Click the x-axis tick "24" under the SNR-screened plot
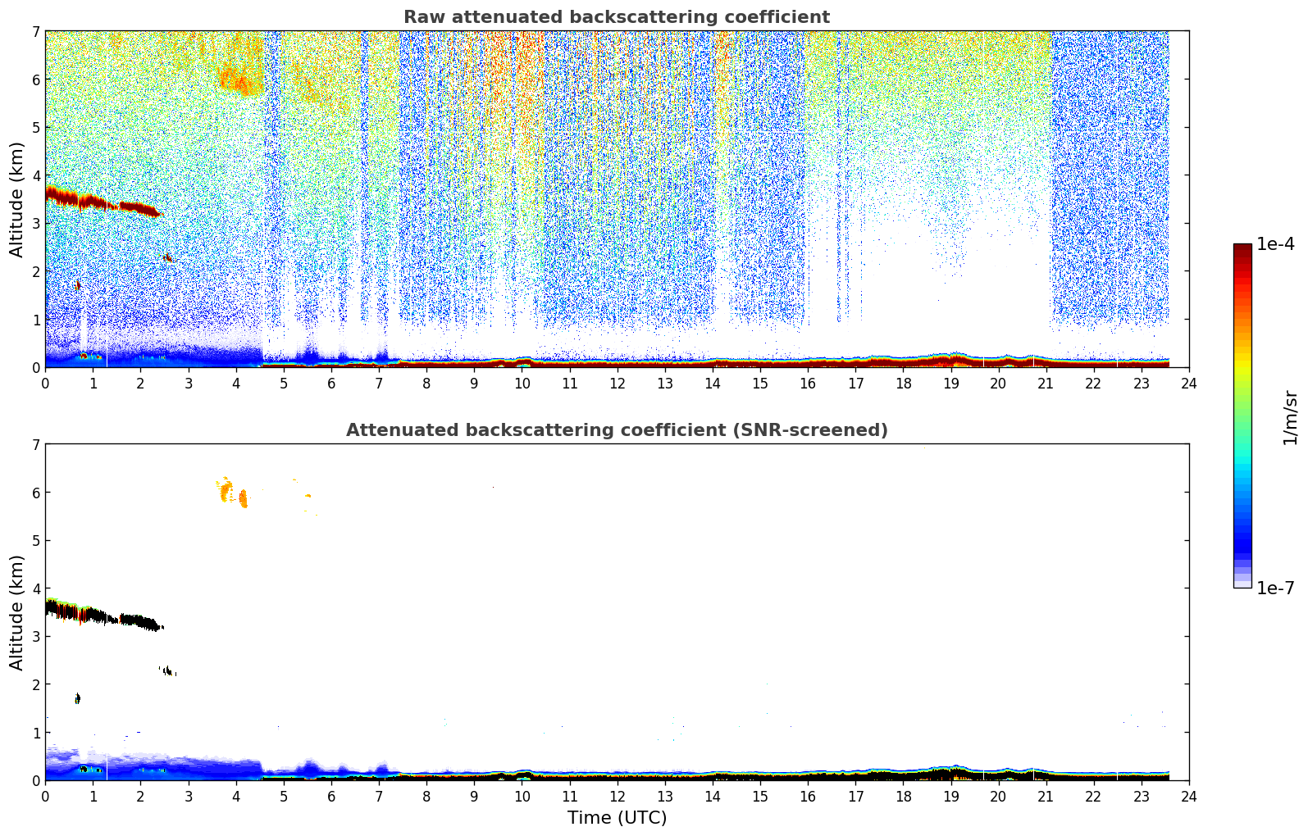This screenshot has width=1308, height=836. point(1189,797)
